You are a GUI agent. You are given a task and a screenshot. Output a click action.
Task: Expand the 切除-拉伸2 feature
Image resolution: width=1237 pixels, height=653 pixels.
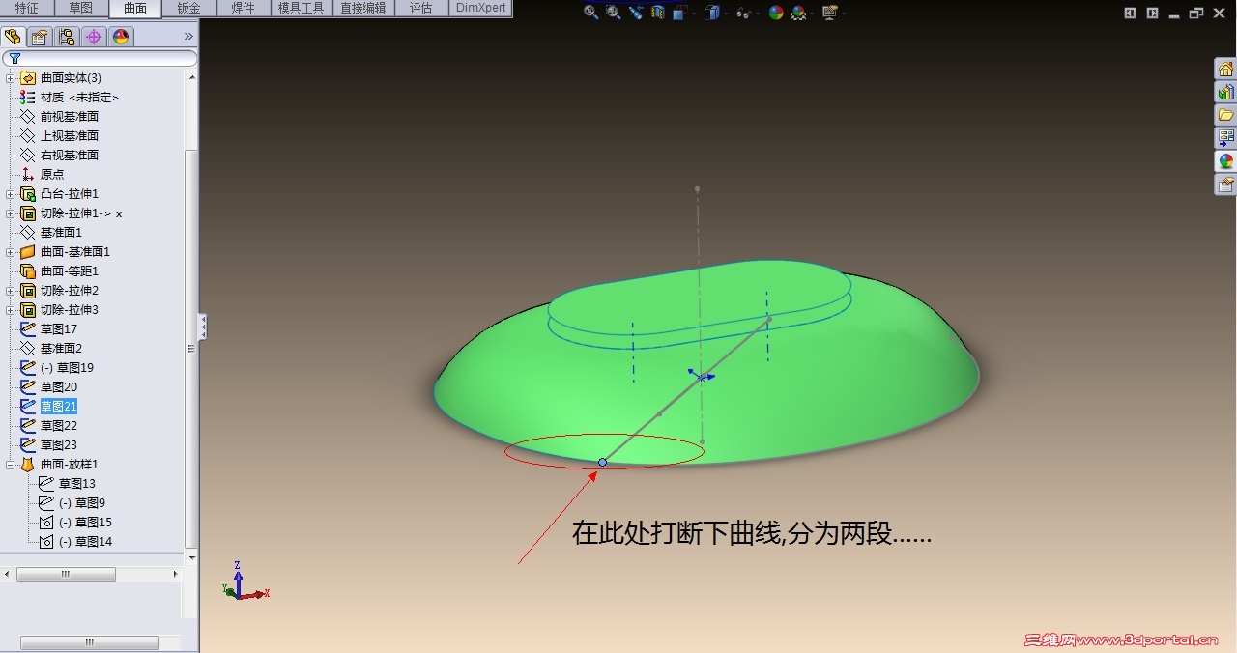[x=10, y=290]
